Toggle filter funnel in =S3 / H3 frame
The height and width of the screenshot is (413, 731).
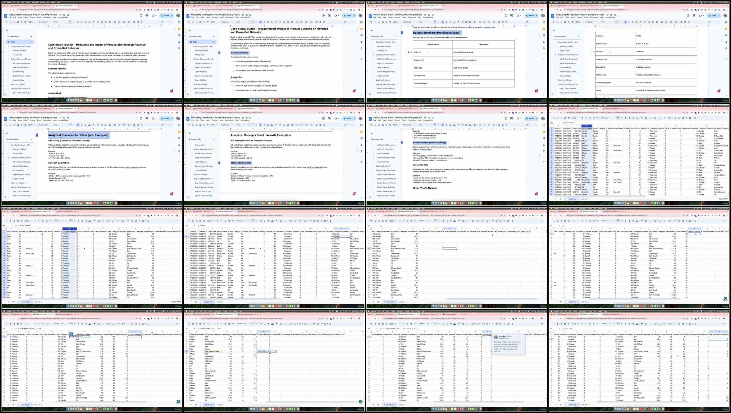[x=687, y=324]
